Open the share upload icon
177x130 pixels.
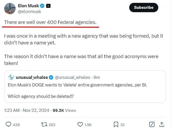[x=161, y=124]
